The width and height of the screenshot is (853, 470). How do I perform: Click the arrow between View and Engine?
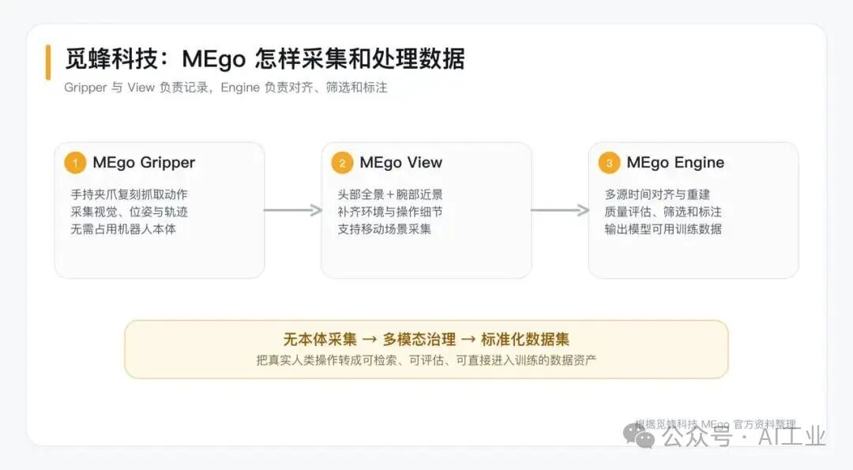pos(560,210)
